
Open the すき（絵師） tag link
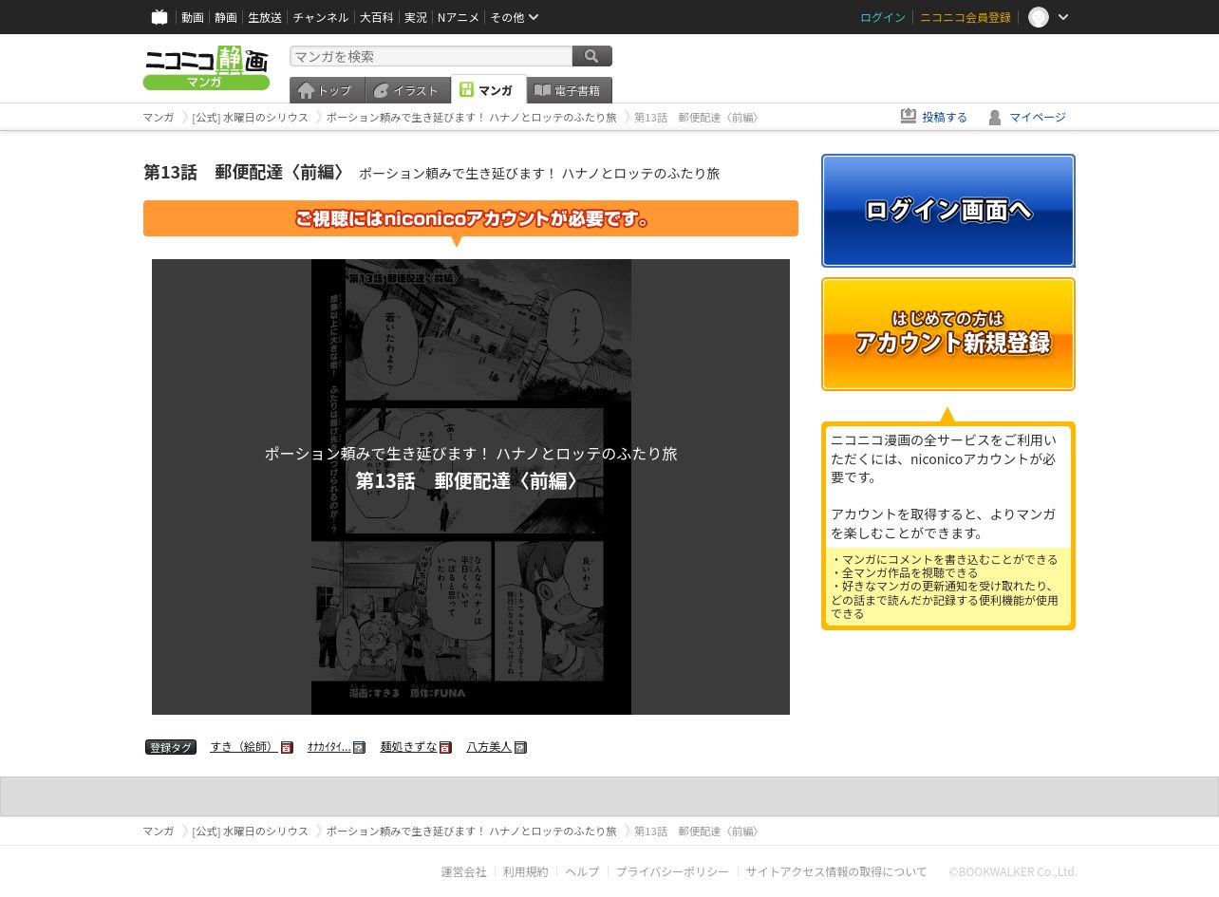(x=244, y=747)
